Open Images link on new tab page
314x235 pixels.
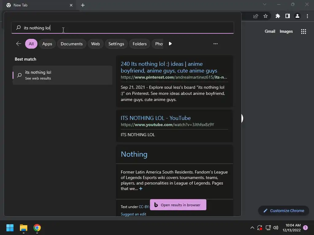[x=286, y=32]
